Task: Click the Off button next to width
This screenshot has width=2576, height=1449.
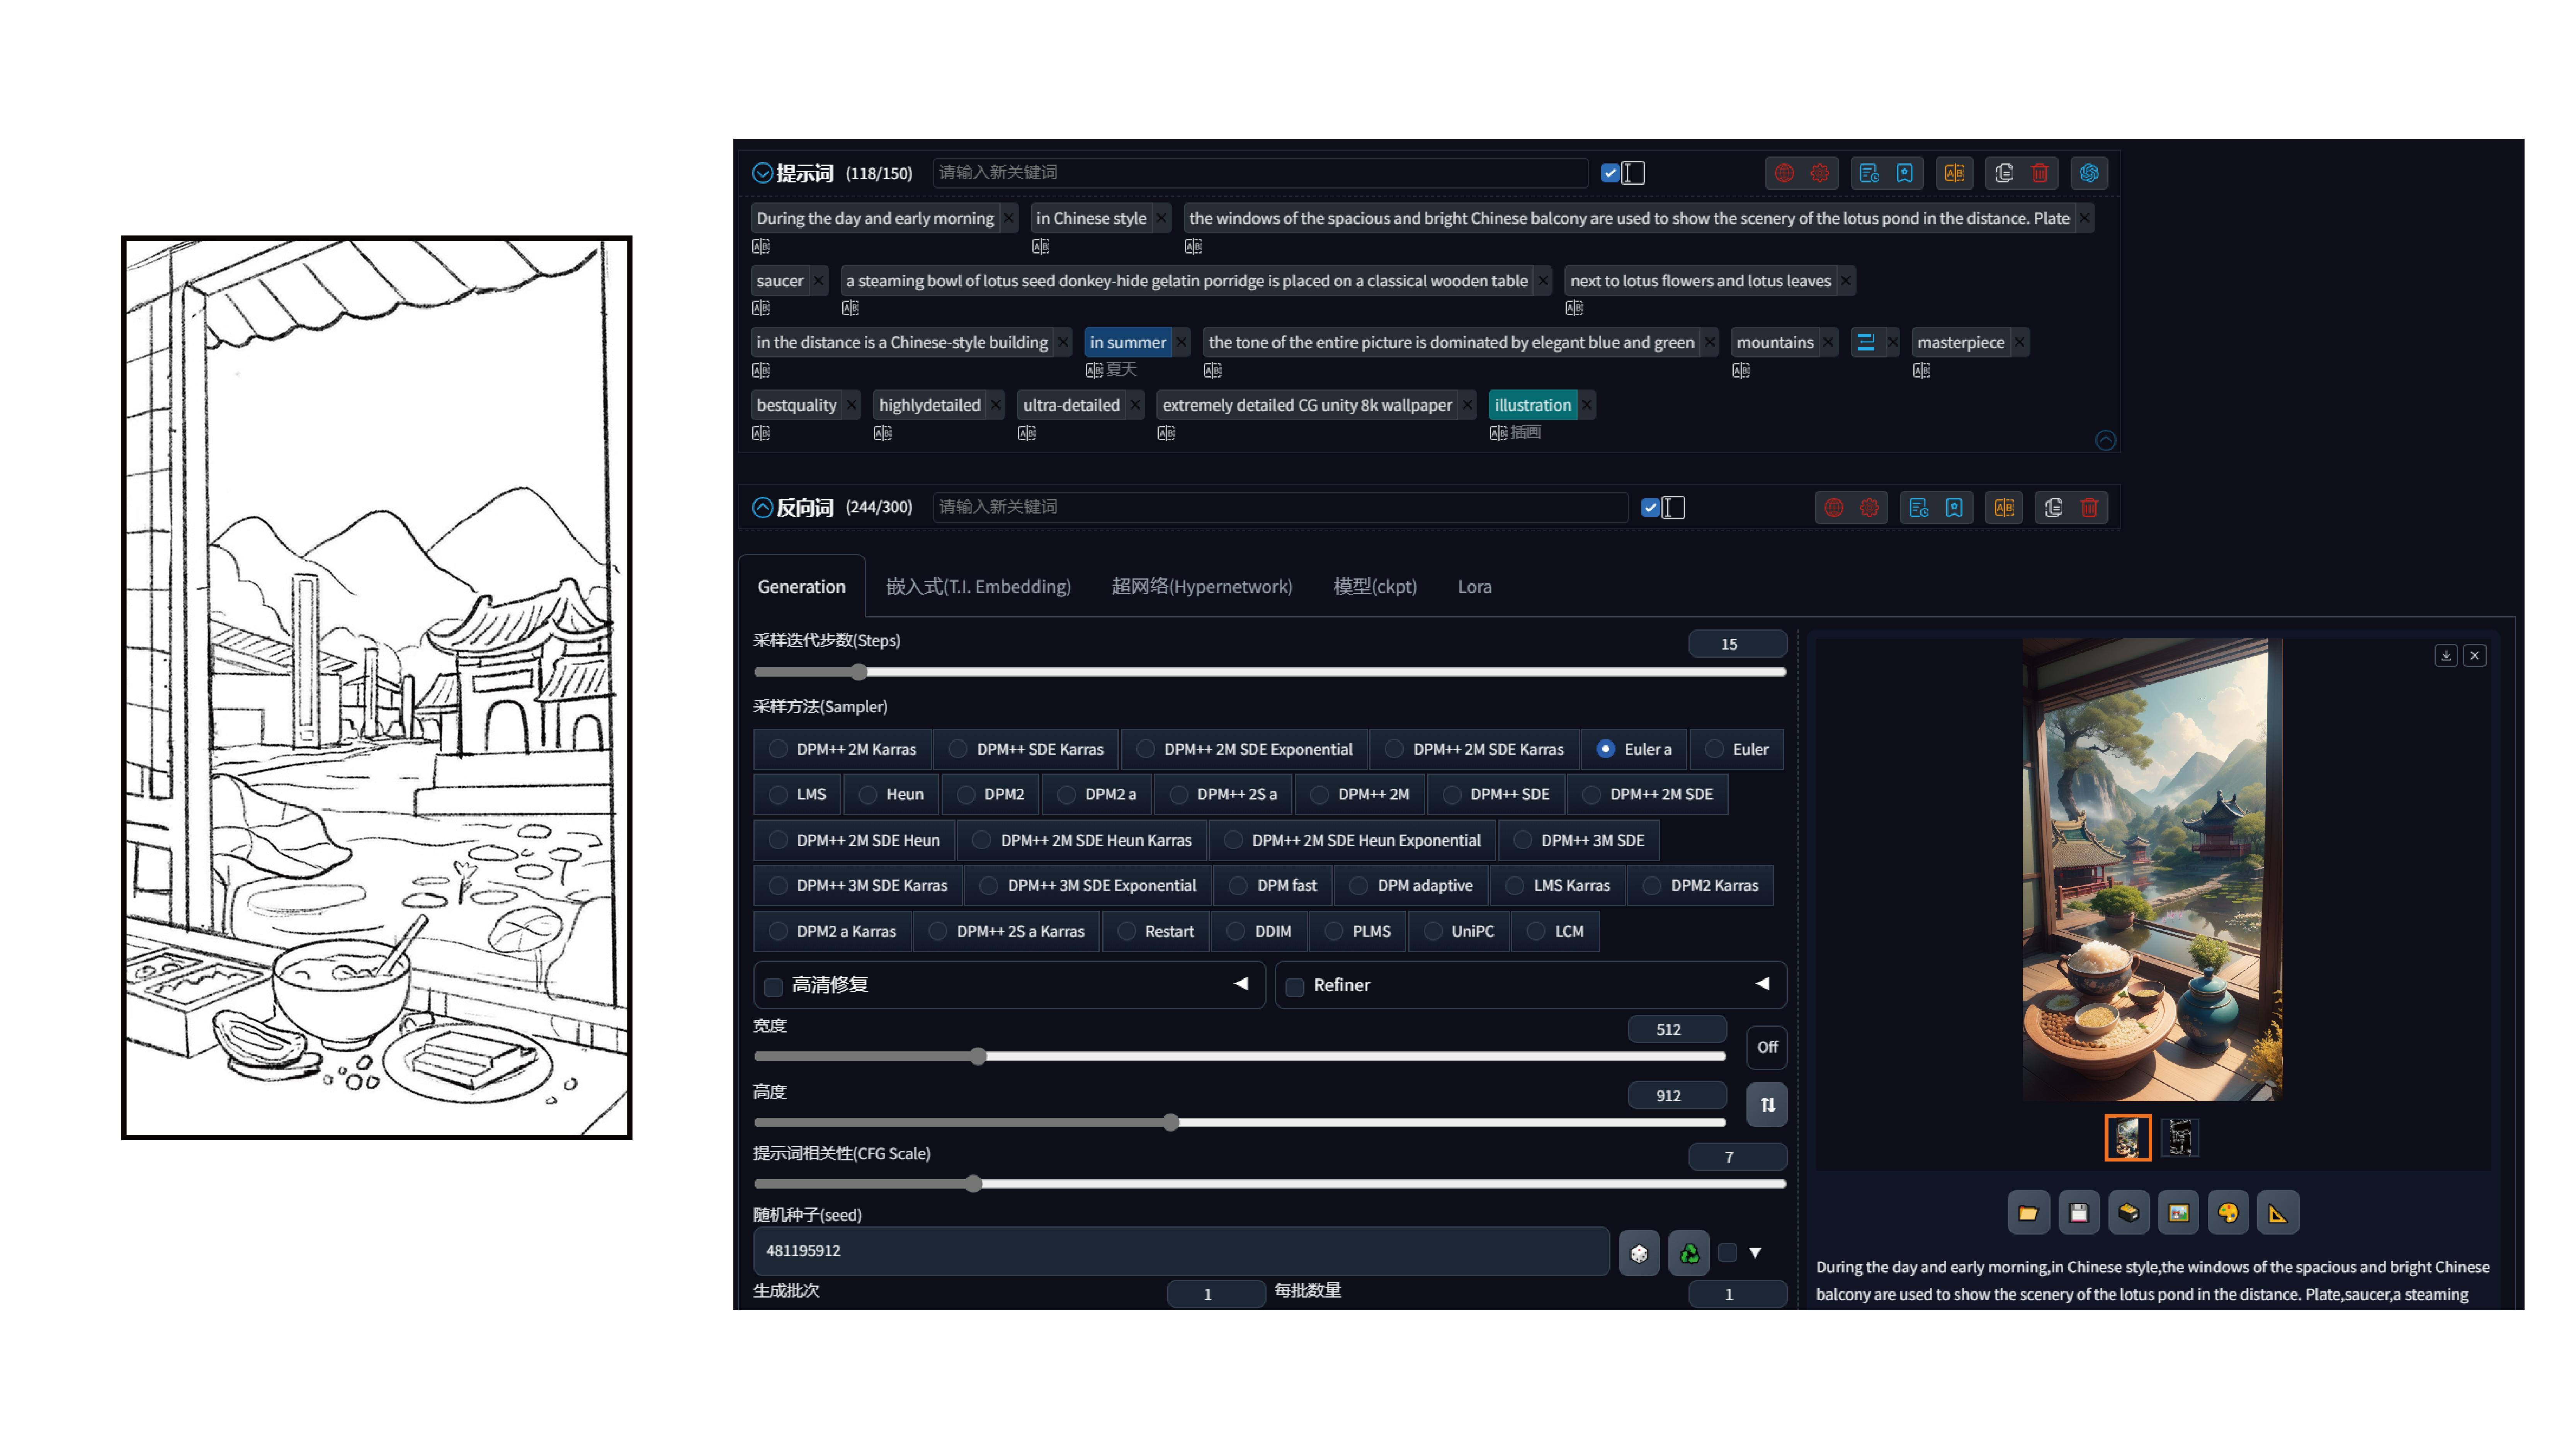Action: coord(1767,1047)
